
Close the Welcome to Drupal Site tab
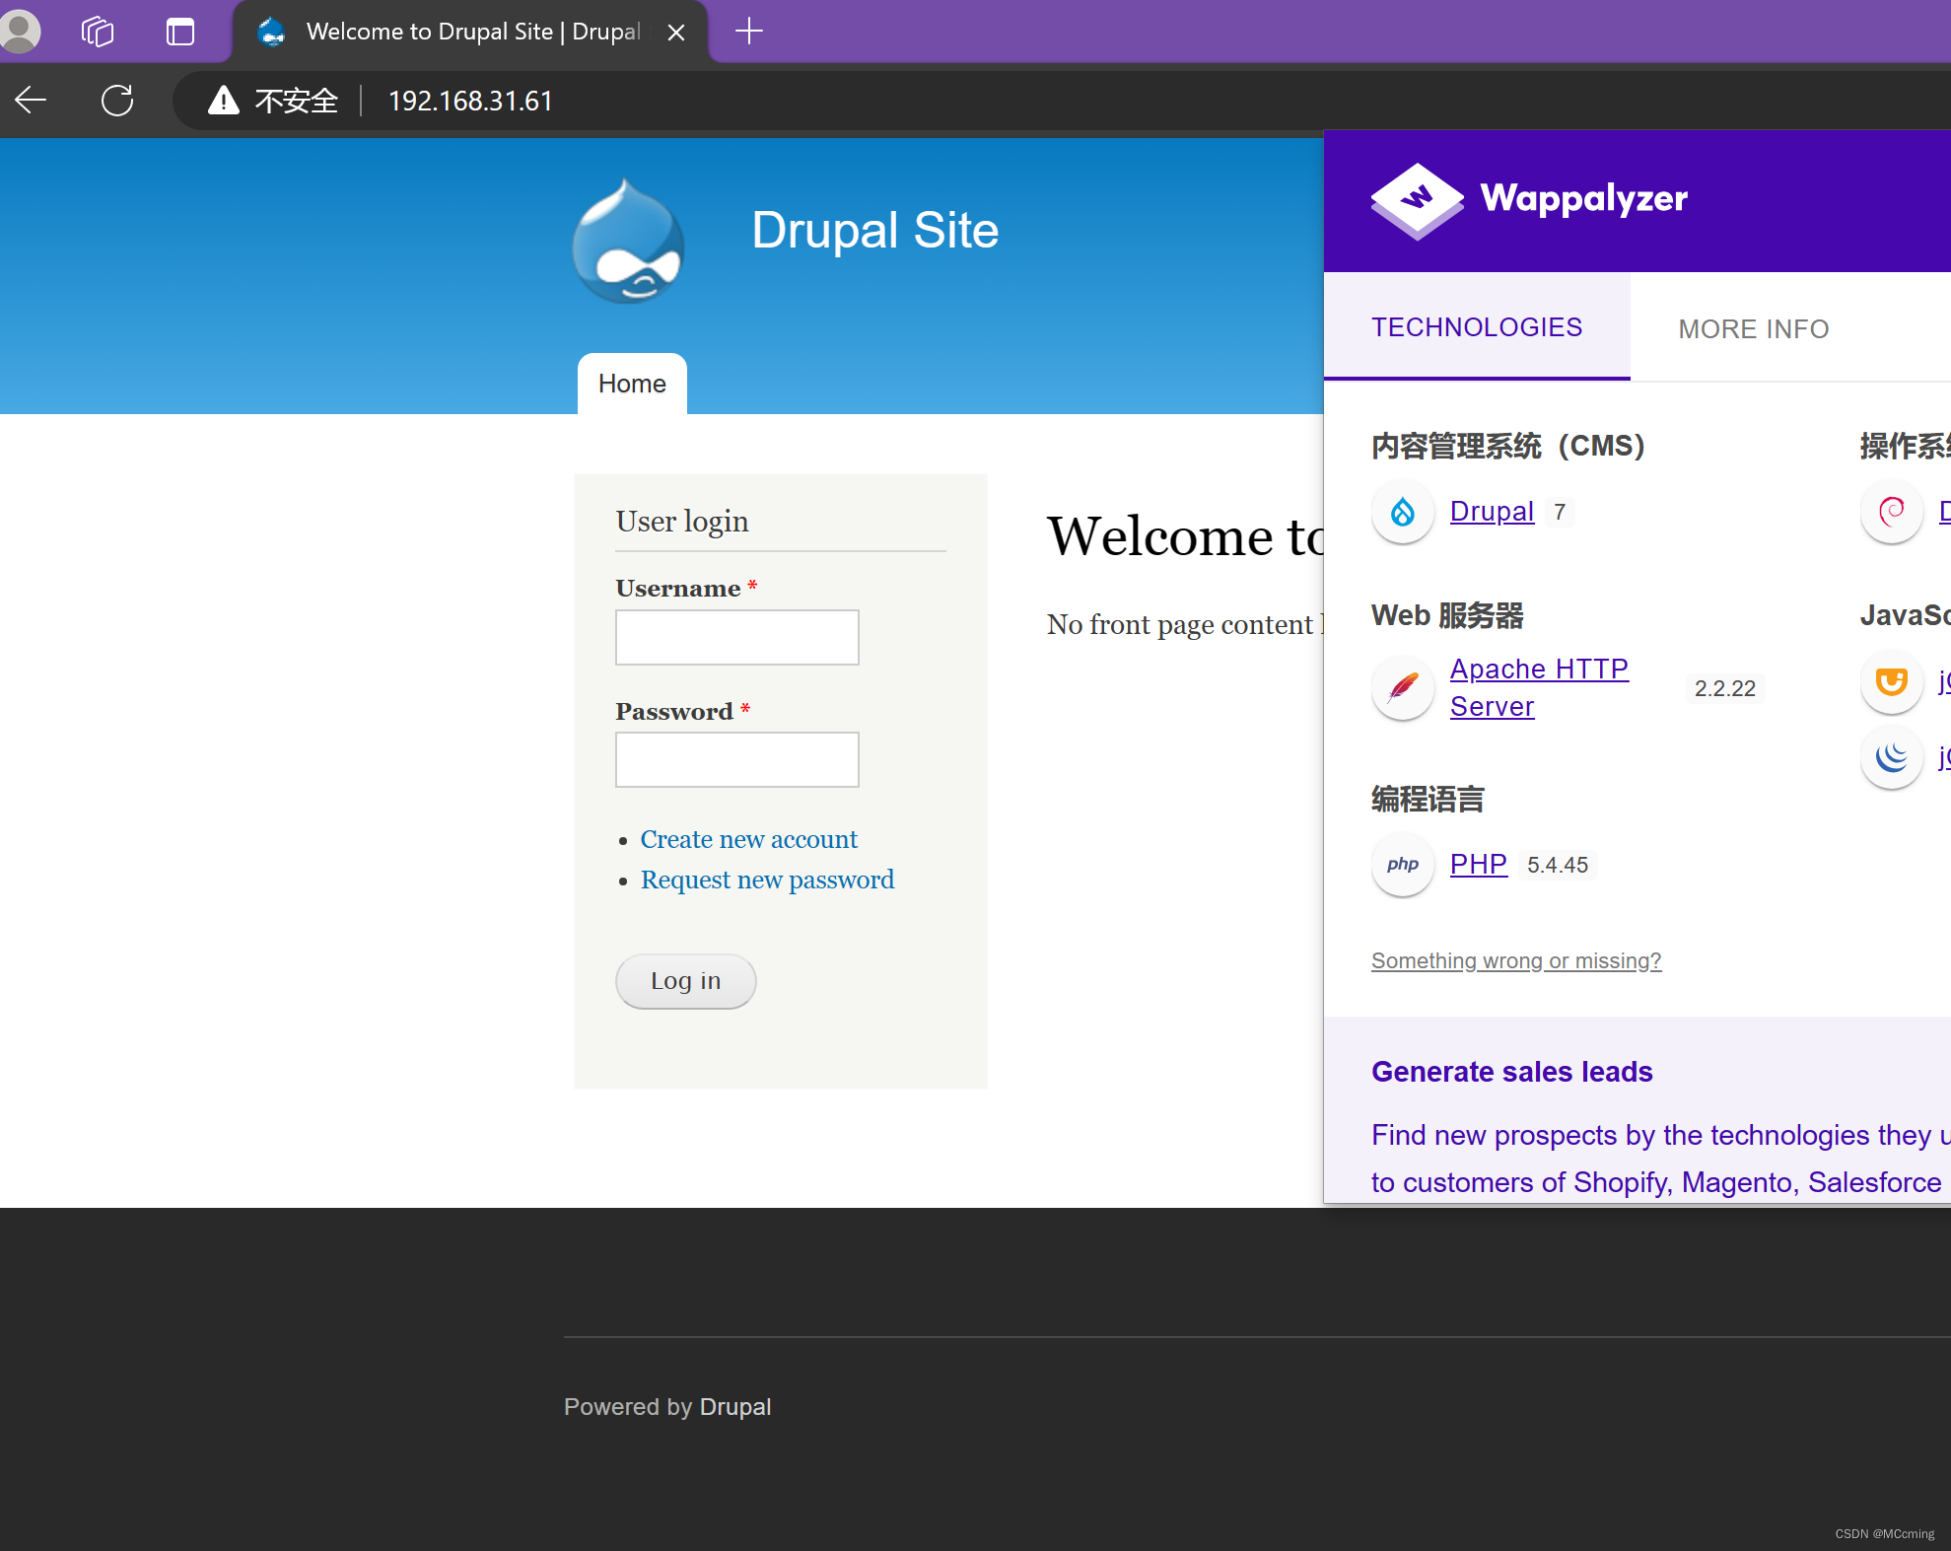click(676, 33)
